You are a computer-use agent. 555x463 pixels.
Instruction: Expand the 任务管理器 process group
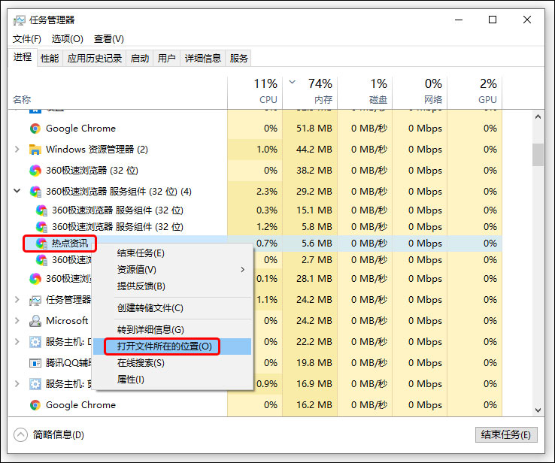(17, 300)
